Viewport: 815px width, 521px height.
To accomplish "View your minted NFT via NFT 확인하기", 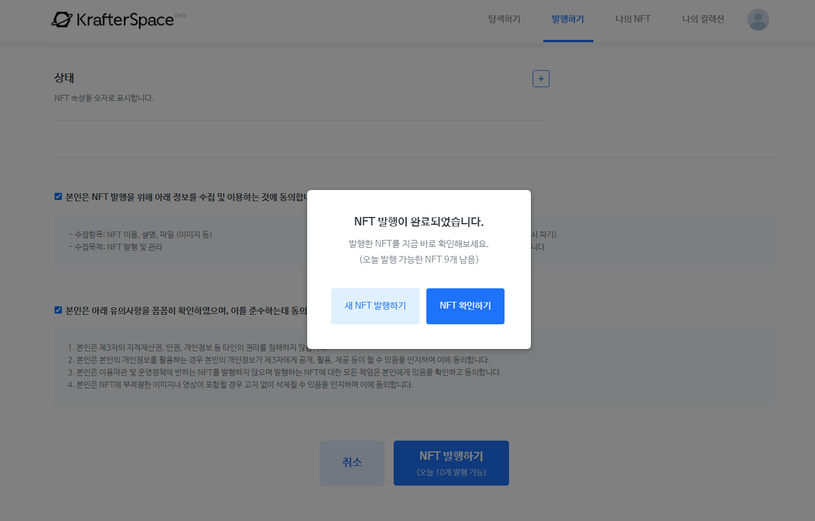I will [465, 306].
